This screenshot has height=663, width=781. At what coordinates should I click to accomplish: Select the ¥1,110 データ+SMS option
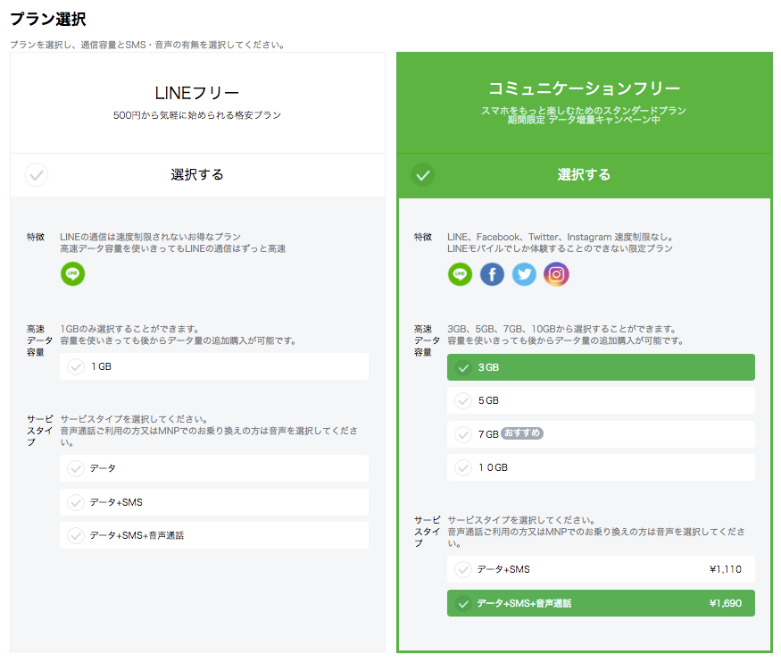click(x=601, y=569)
